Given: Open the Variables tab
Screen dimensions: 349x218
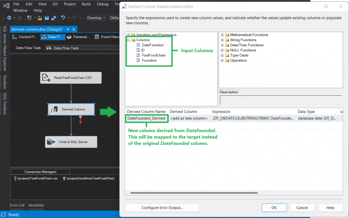Looking at the screenshot, I should pyautogui.click(x=36, y=205).
